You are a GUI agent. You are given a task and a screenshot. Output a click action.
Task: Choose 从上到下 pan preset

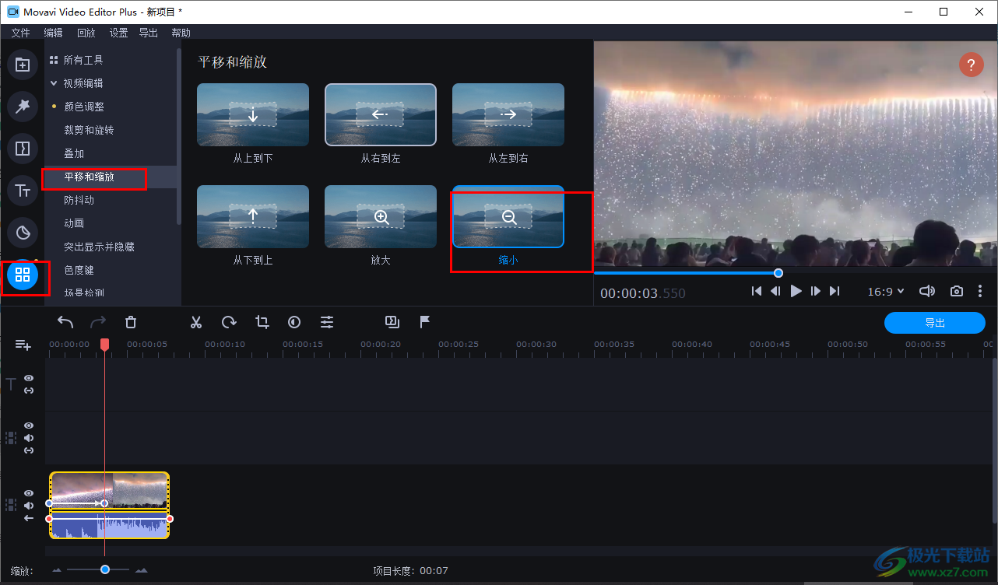point(253,115)
